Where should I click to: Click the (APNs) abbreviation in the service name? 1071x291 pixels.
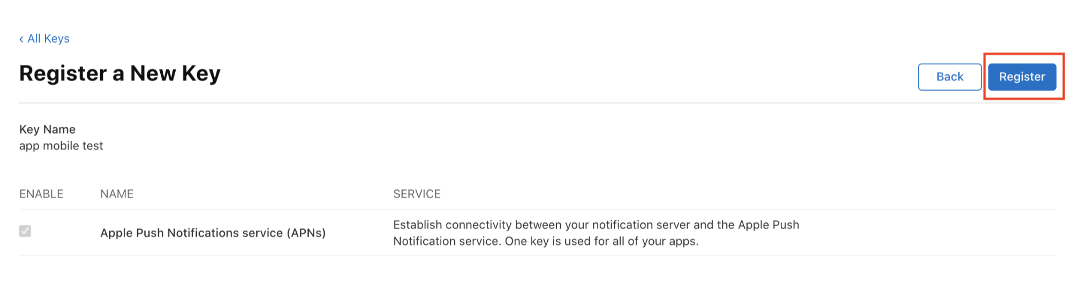pyautogui.click(x=306, y=233)
